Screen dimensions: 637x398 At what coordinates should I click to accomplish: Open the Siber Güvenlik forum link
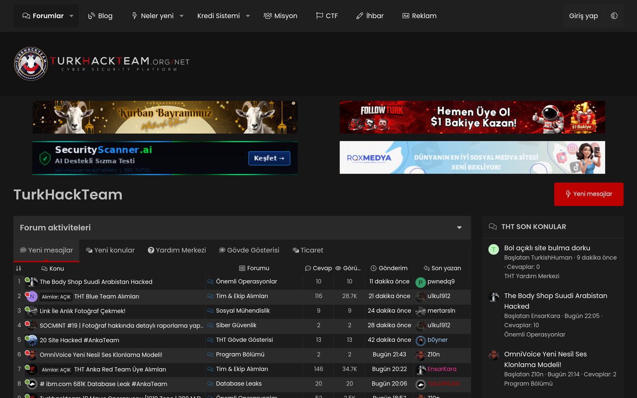pos(236,325)
